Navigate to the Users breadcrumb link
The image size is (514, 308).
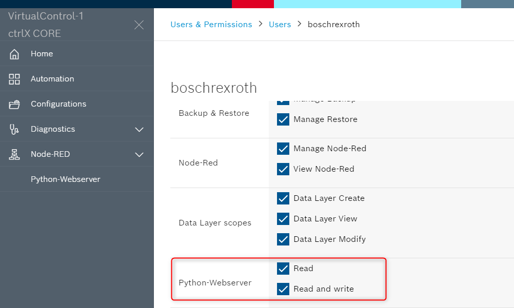(x=280, y=24)
